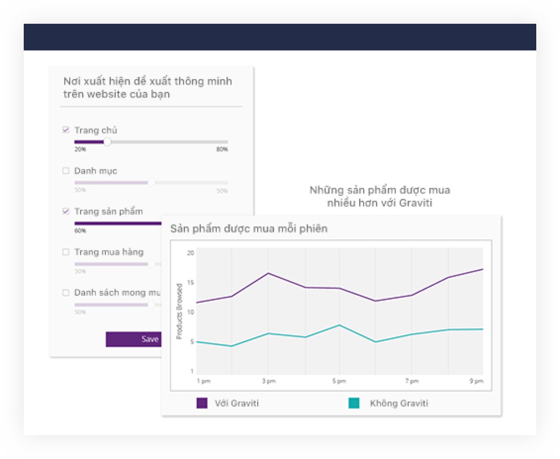
Task: Enable the Danh mục checkbox
Action: tap(66, 171)
